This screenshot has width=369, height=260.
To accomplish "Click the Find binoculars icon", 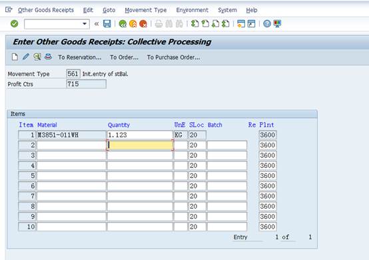I will point(169,23).
